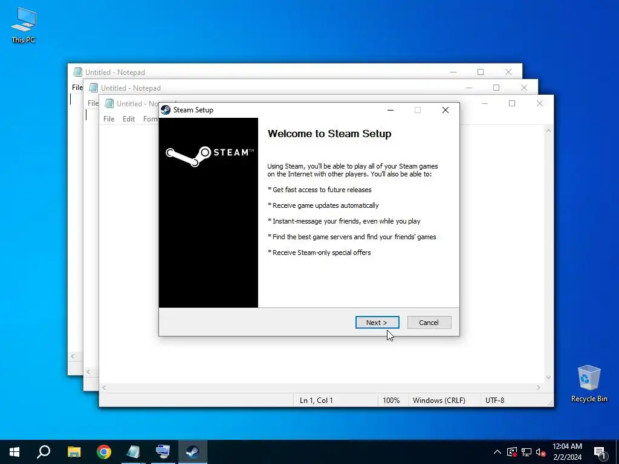This screenshot has height=464, width=619.
Task: Click the UTF-8 encoding status entry
Action: tap(494, 400)
